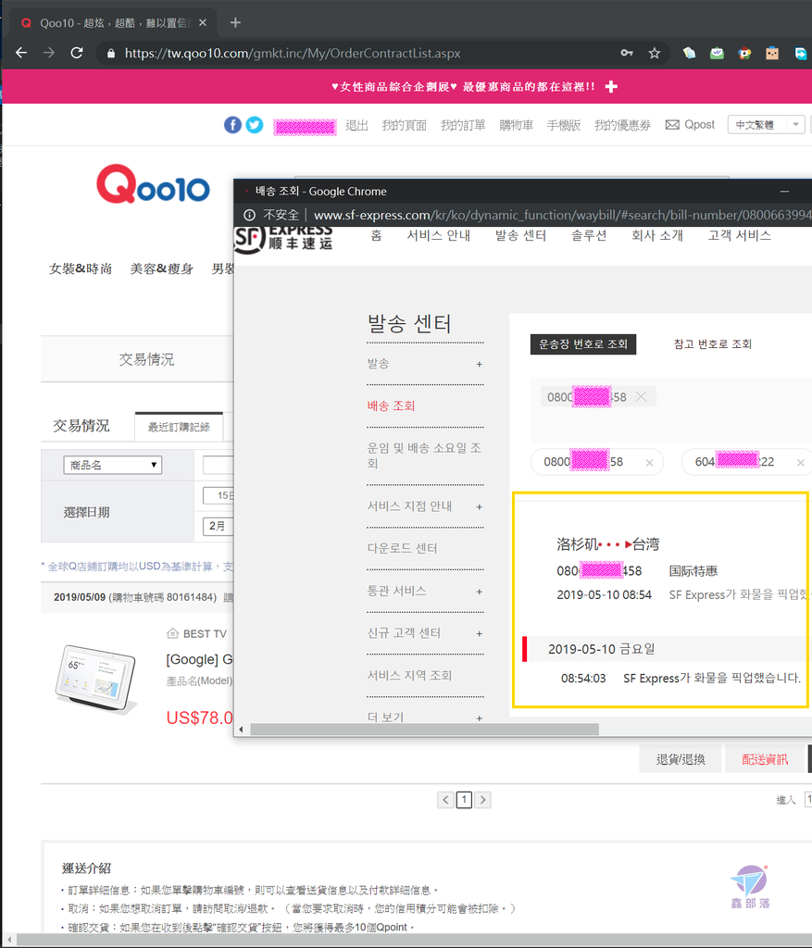Go to 홈 in SF Express menu

376,235
